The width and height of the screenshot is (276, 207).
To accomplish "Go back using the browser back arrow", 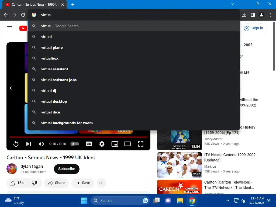I will tap(6, 15).
